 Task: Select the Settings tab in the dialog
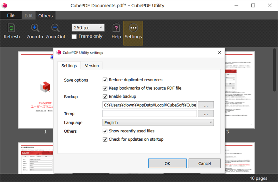[69, 66]
